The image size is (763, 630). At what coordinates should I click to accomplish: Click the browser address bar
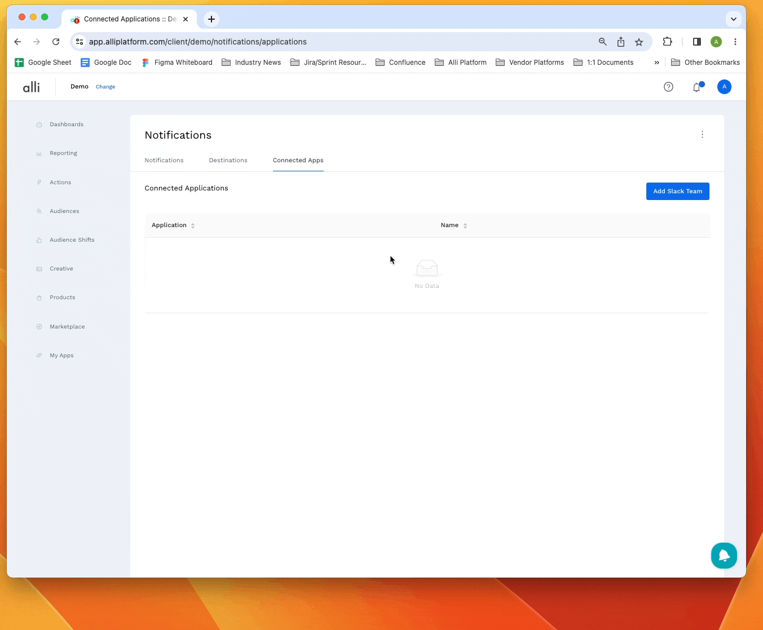coord(338,42)
